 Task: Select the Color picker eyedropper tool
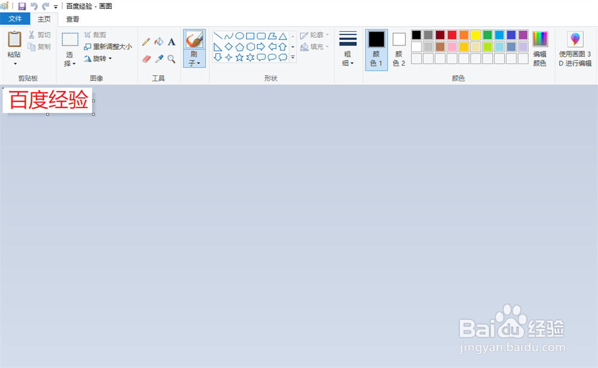[159, 59]
